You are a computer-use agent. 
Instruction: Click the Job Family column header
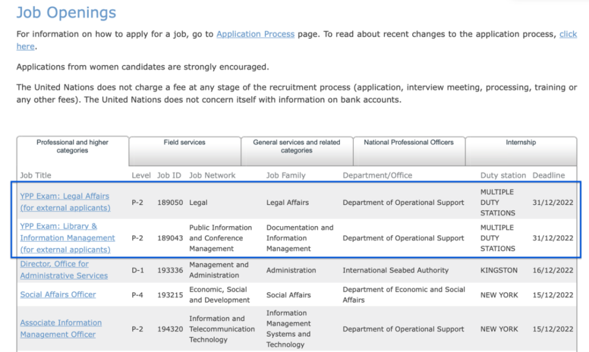pyautogui.click(x=289, y=175)
